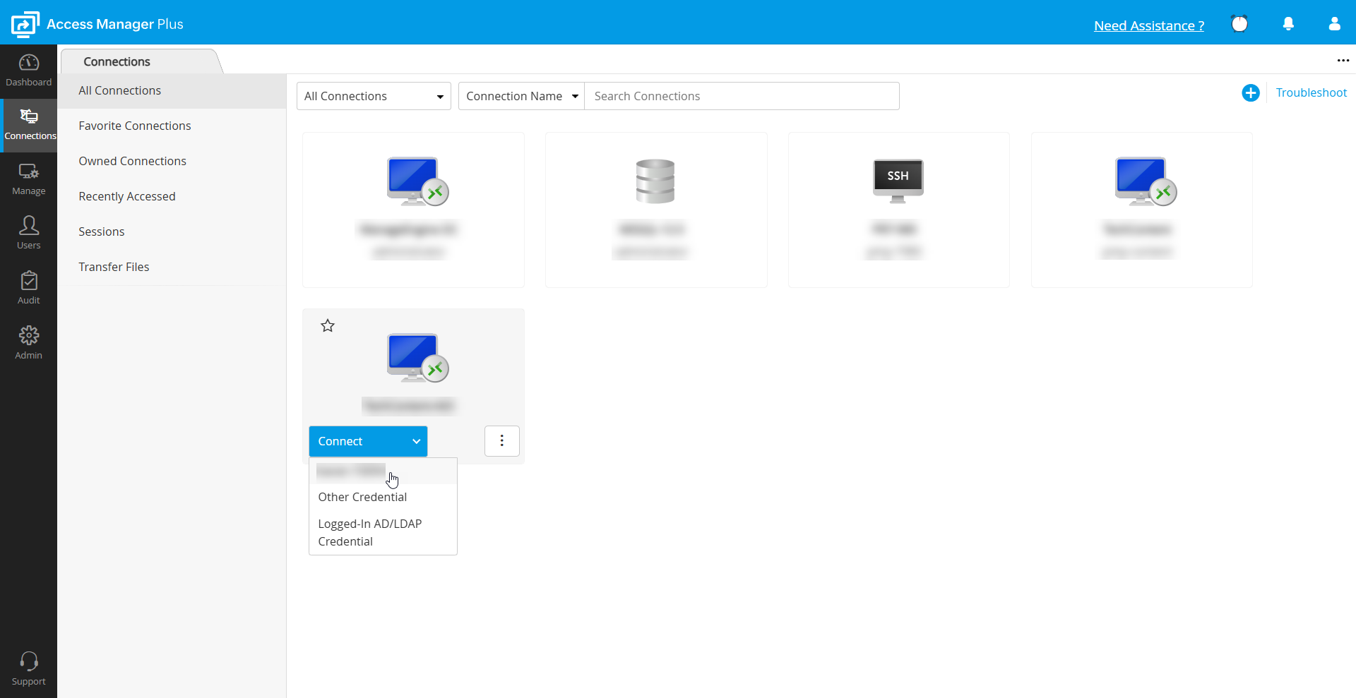This screenshot has height=698, width=1356.
Task: Expand the Connection Name search filter dropdown
Action: (521, 96)
